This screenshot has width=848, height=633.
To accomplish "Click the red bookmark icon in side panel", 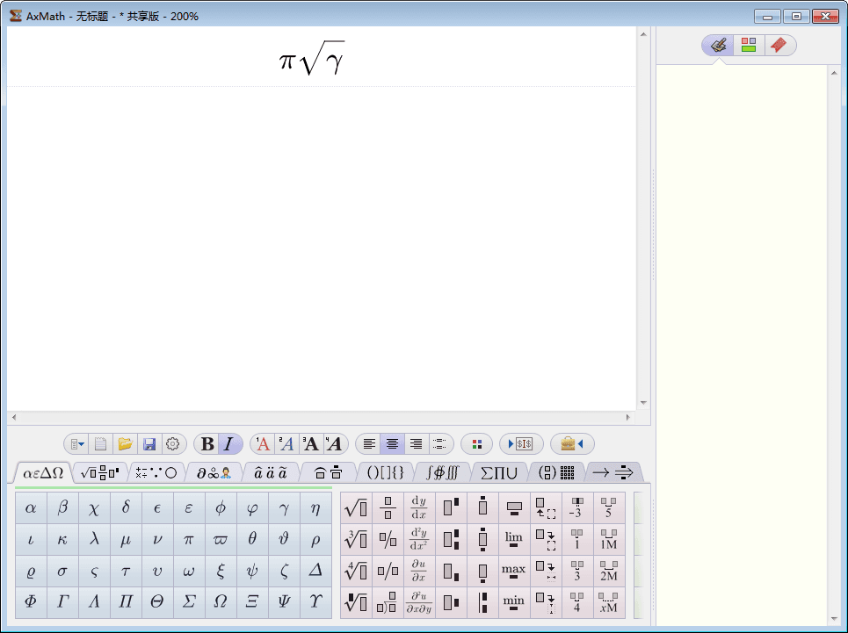I will [x=778, y=45].
